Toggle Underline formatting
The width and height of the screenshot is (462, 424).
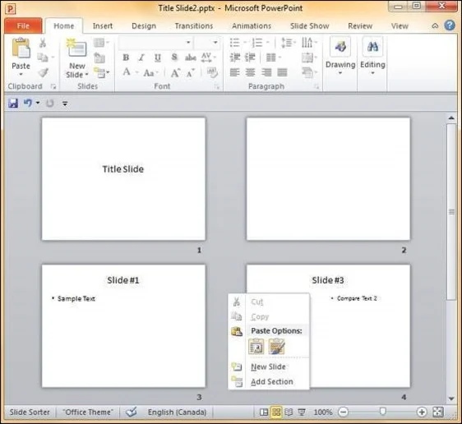pos(158,58)
